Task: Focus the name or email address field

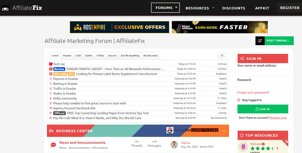Action: 263,72
